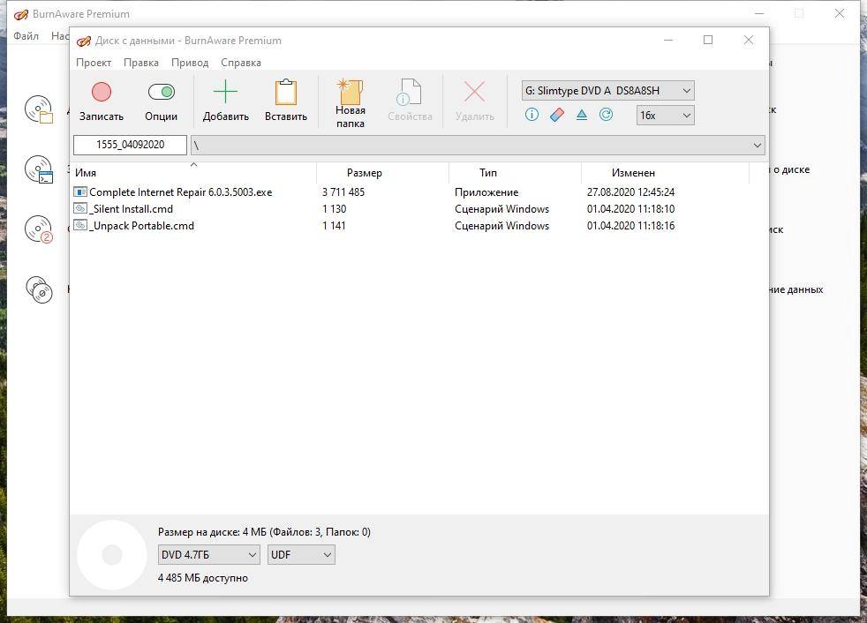Click the green plus Добавить icon
The height and width of the screenshot is (623, 867).
coord(225,92)
